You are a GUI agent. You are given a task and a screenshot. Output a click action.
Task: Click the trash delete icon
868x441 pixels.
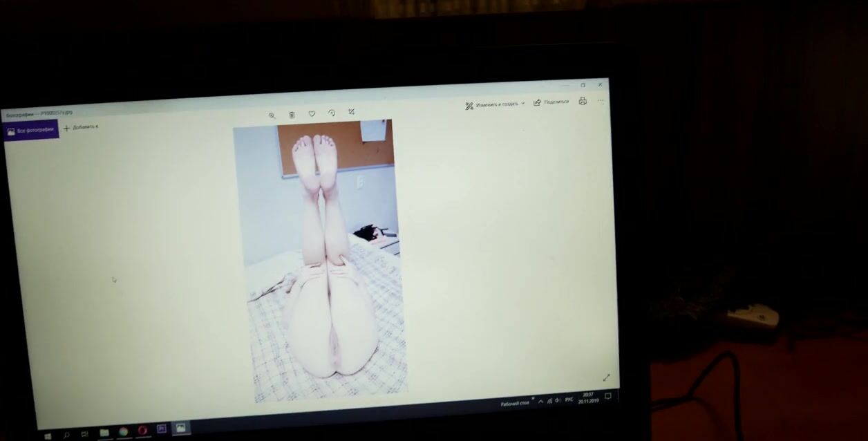click(292, 115)
